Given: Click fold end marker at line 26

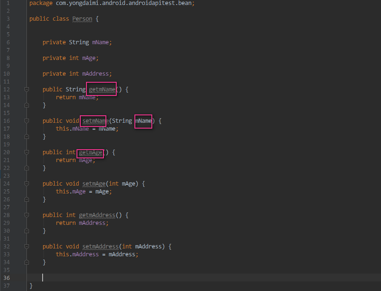Looking at the screenshot, I should 27,199.
